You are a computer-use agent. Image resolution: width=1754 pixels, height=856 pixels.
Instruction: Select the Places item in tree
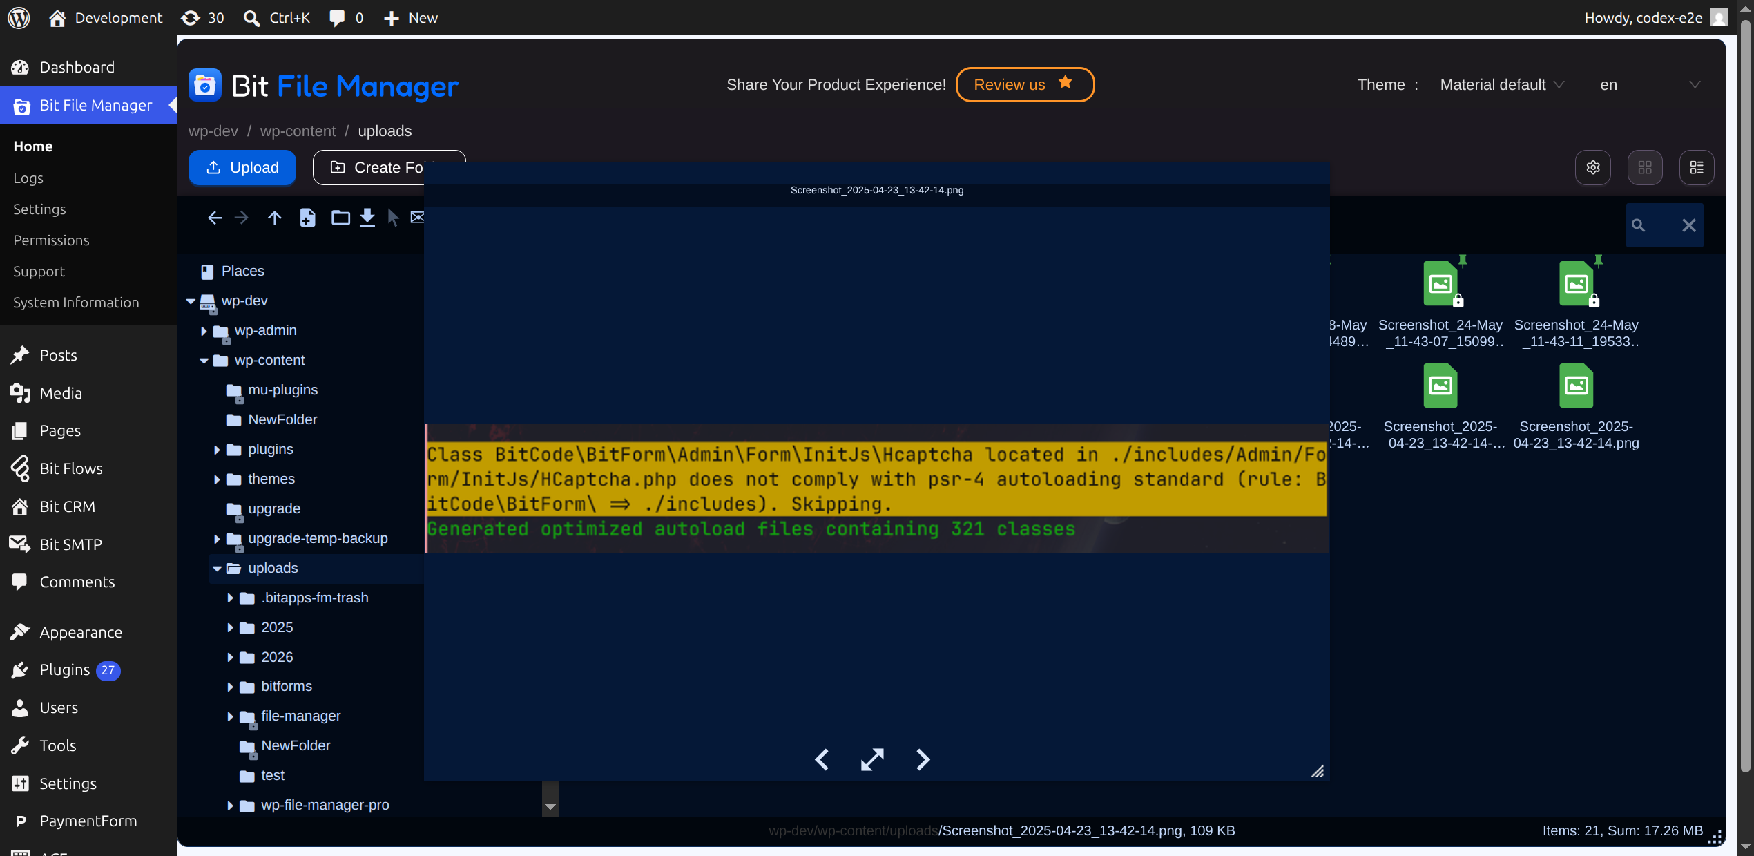[242, 272]
